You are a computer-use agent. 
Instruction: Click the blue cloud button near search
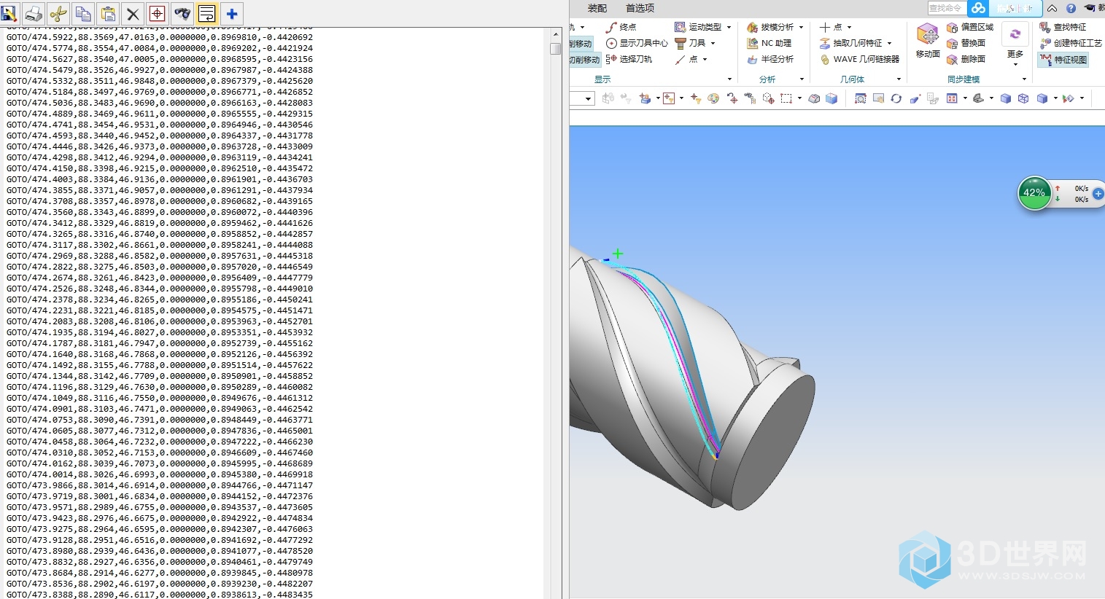pyautogui.click(x=978, y=8)
